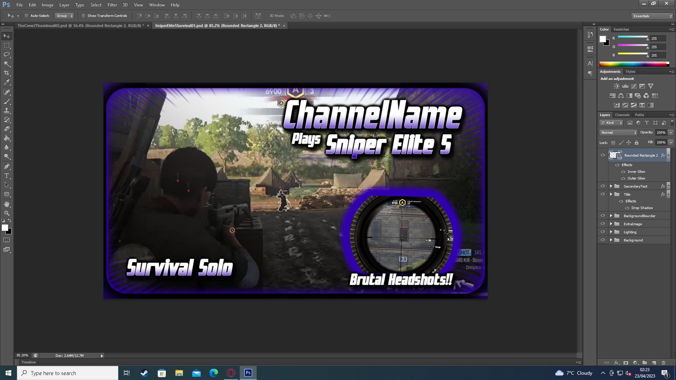Create a new layer with the bottom icon
The image size is (676, 380).
[654, 362]
